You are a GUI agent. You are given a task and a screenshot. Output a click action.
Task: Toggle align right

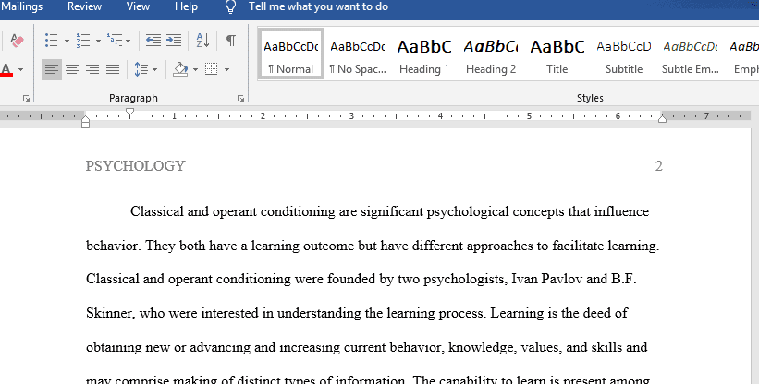click(92, 69)
